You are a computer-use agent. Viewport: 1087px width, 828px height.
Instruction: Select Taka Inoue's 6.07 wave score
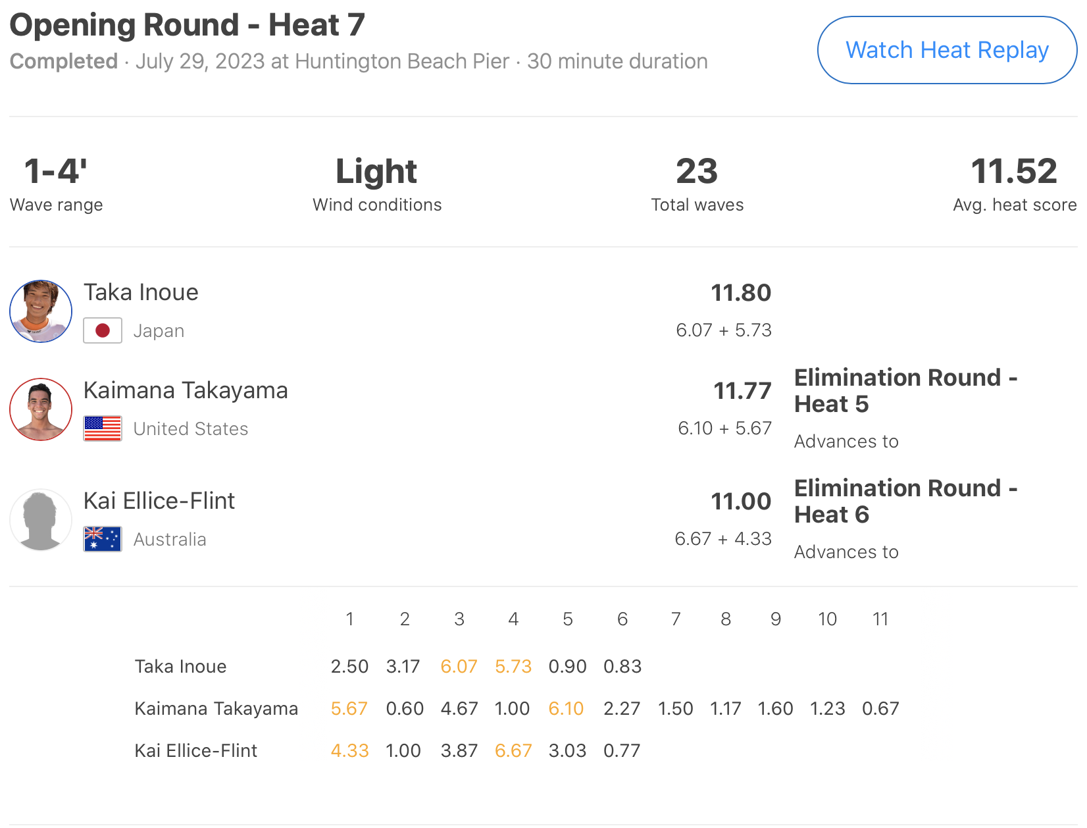tap(459, 667)
